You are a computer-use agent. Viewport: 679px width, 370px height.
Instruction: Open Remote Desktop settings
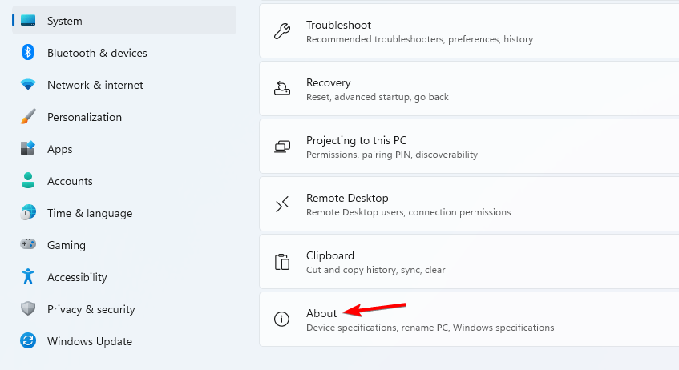(469, 204)
